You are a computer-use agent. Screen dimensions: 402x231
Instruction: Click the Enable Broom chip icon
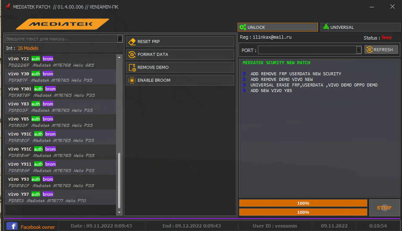[x=132, y=80]
